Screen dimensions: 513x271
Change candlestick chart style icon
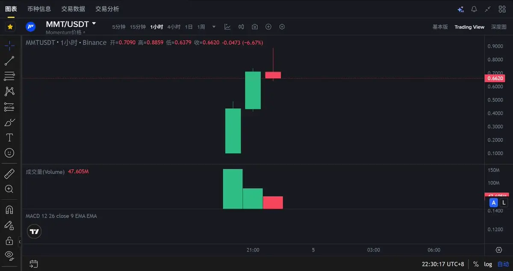pos(241,27)
